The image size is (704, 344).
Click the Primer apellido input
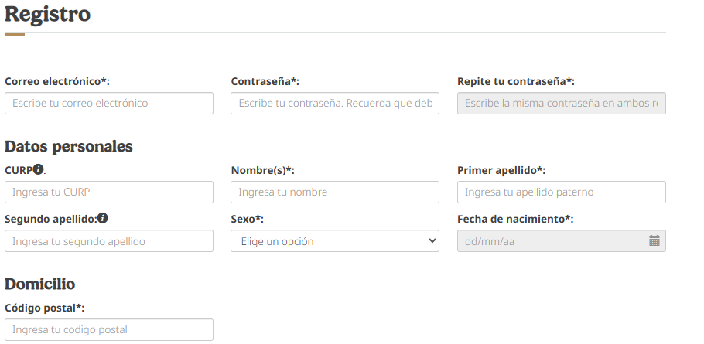tap(561, 192)
